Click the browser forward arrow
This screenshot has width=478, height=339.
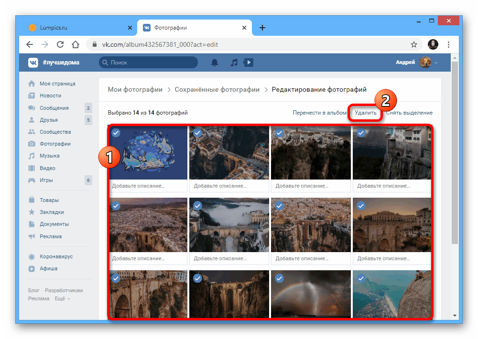(x=45, y=44)
